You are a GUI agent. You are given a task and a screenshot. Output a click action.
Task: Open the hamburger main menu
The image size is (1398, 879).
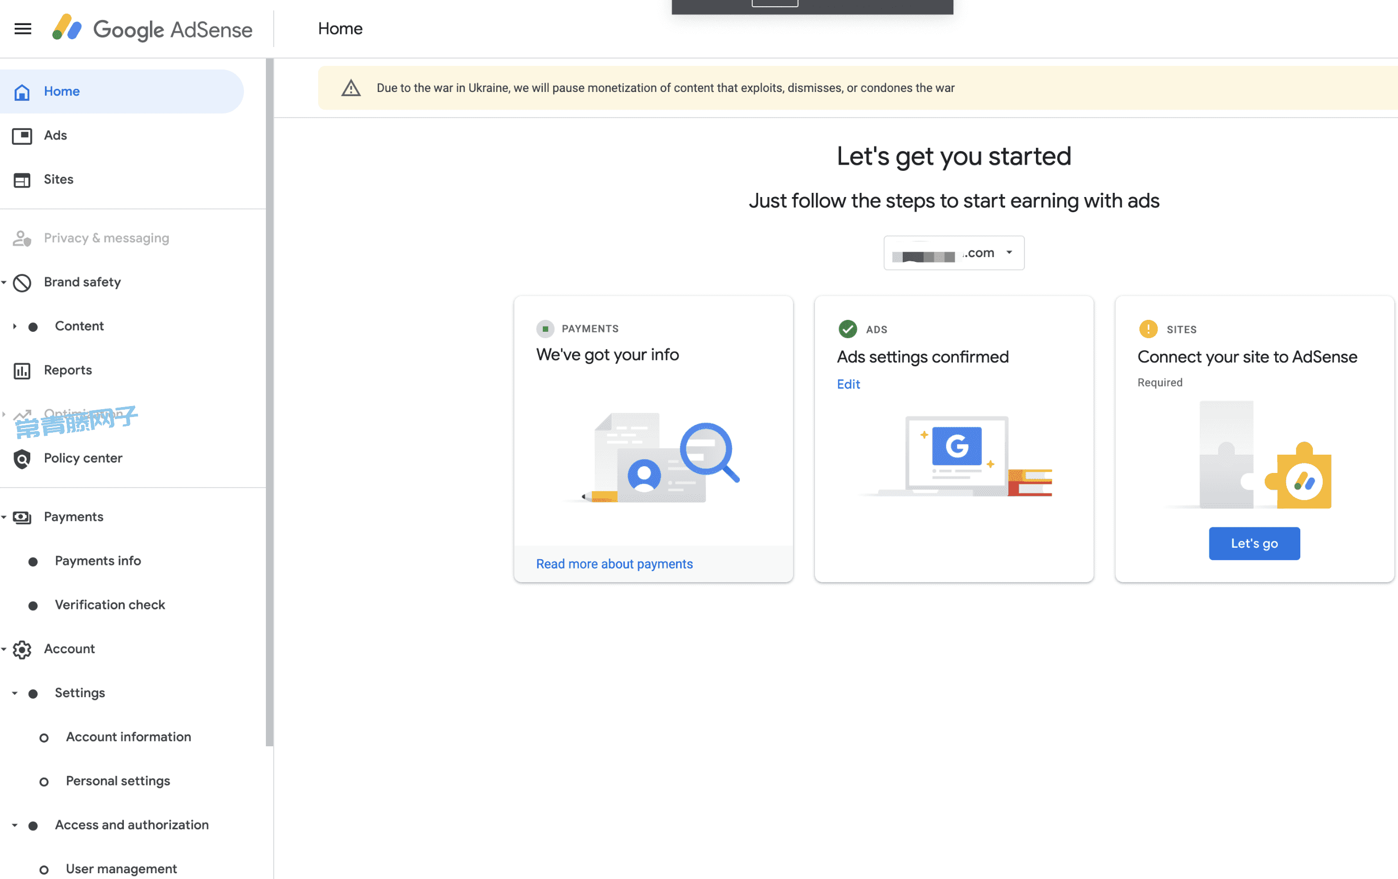coord(22,28)
